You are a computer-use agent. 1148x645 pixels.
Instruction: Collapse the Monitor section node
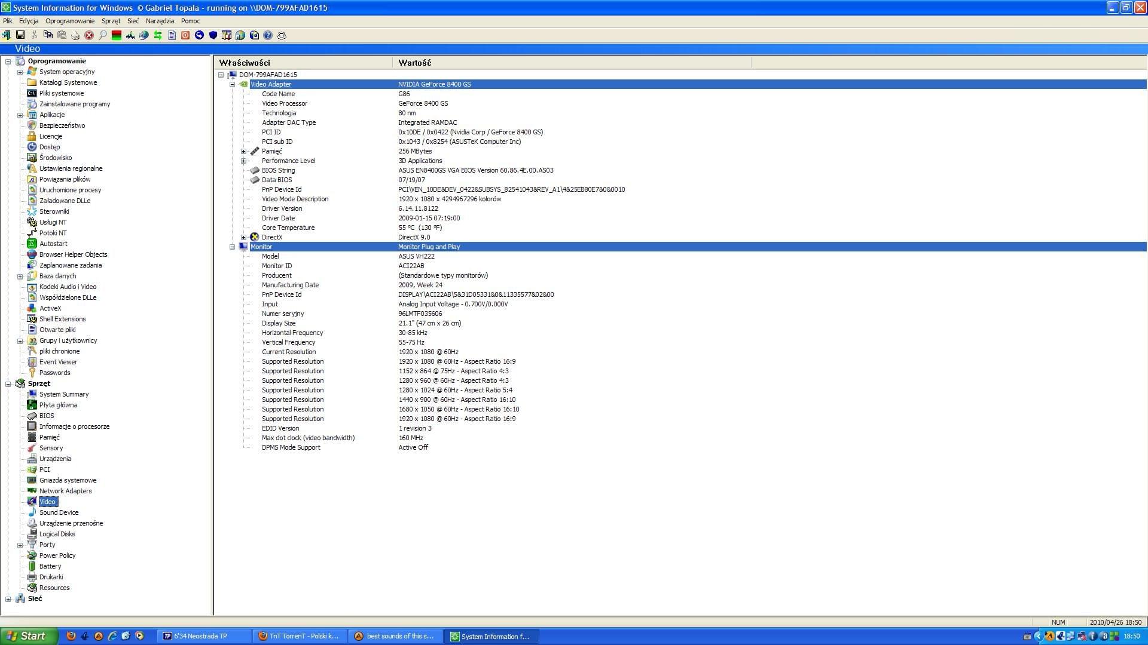pos(233,247)
